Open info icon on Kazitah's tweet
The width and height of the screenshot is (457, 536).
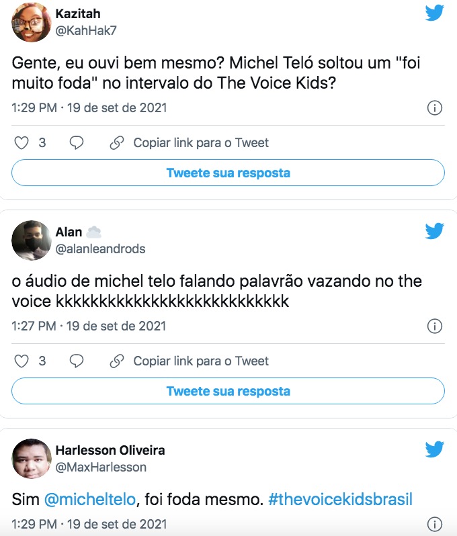tap(435, 108)
